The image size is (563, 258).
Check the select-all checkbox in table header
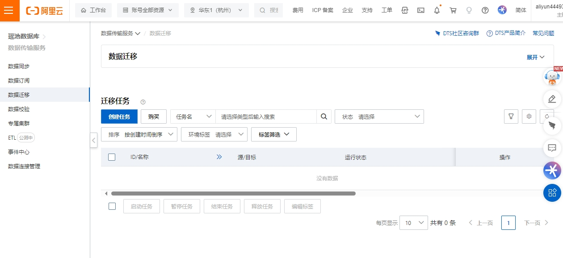(x=112, y=157)
